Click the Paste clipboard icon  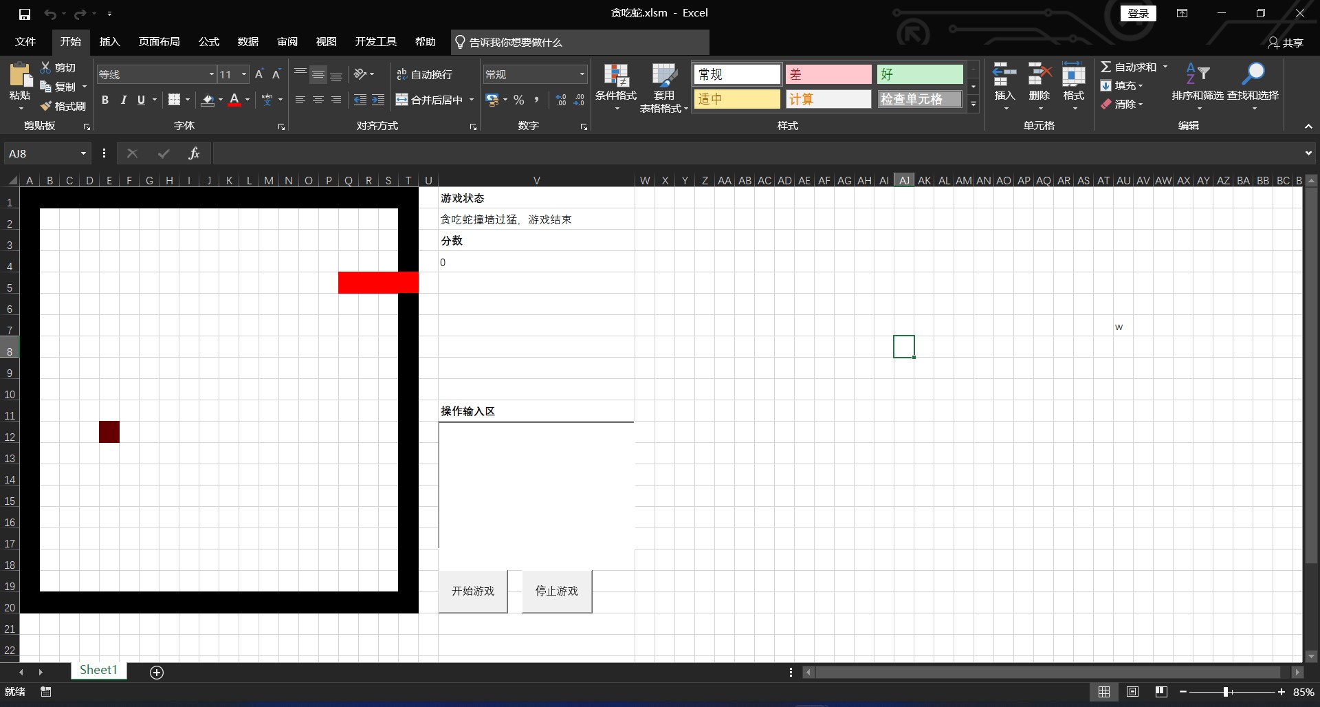(x=20, y=75)
